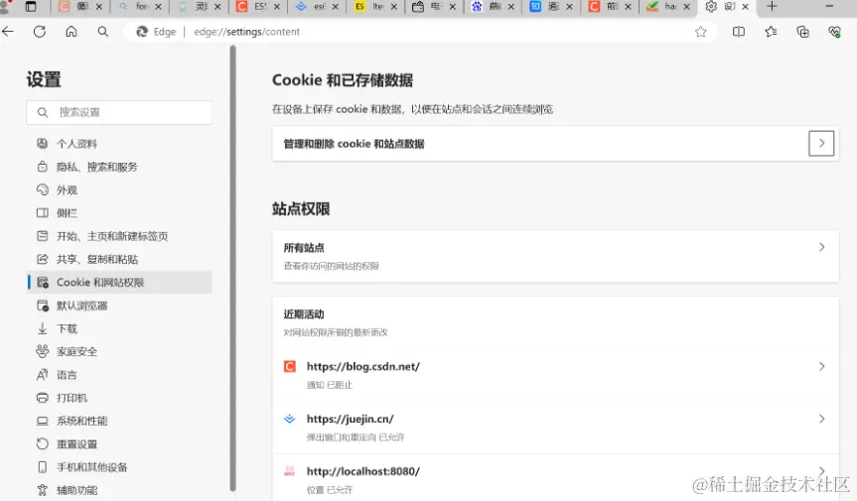
Task: Open the Collections icon
Action: click(802, 32)
